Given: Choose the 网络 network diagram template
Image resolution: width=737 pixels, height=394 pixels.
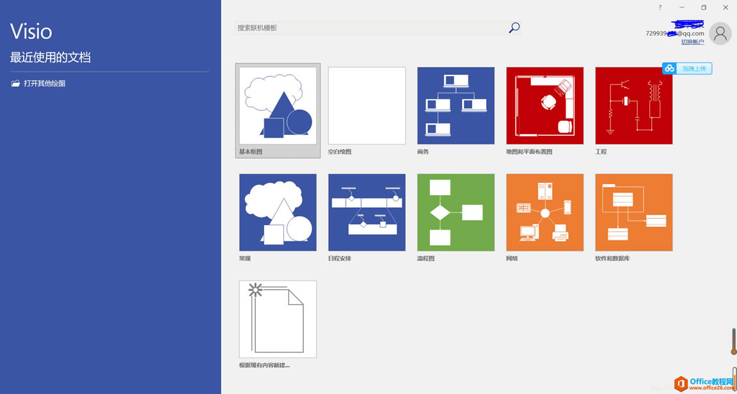Looking at the screenshot, I should pyautogui.click(x=544, y=212).
